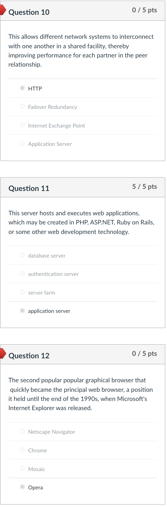Click the Question 11 prompt about hosting web applications
The height and width of the screenshot is (507, 167).
click(82, 223)
